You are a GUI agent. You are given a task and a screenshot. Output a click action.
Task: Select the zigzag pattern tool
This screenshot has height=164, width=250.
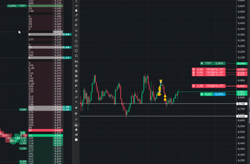pyautogui.click(x=76, y=91)
